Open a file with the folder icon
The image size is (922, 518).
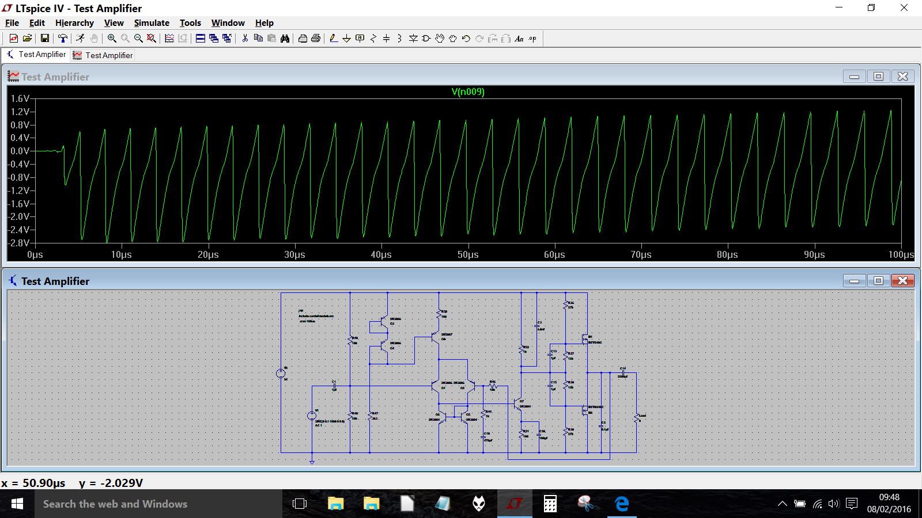(27, 39)
